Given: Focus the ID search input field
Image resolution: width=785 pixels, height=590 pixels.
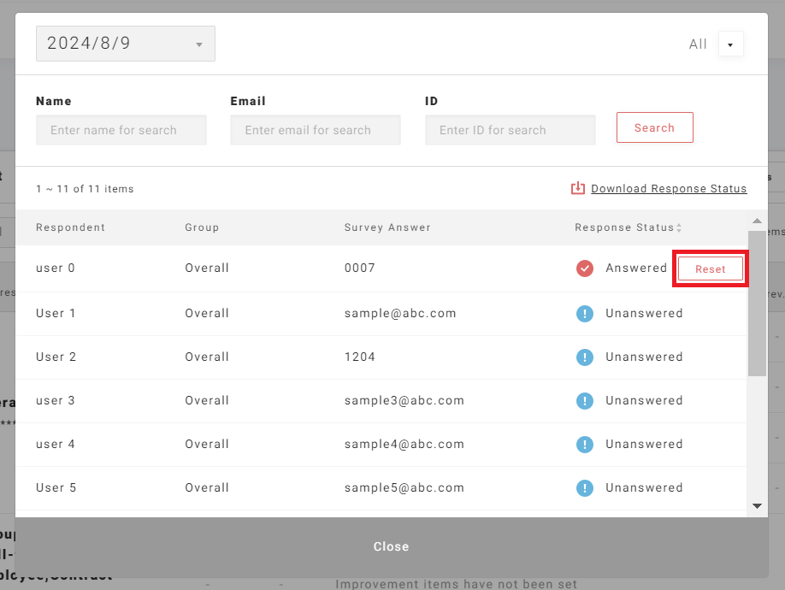Looking at the screenshot, I should pyautogui.click(x=510, y=131).
